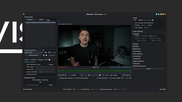
Task: Expand the Color grading section
Action: 137,54
